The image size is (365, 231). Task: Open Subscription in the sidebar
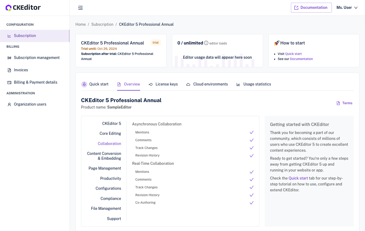[x=35, y=36]
